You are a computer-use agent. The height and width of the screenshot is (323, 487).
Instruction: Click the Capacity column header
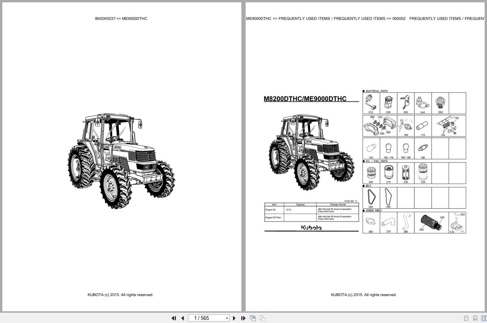click(300, 204)
